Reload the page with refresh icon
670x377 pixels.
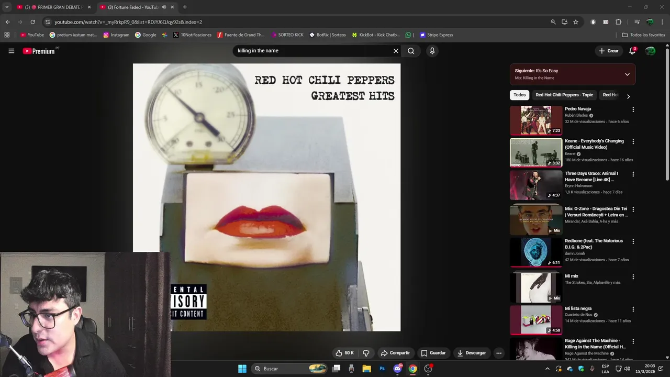(x=32, y=22)
